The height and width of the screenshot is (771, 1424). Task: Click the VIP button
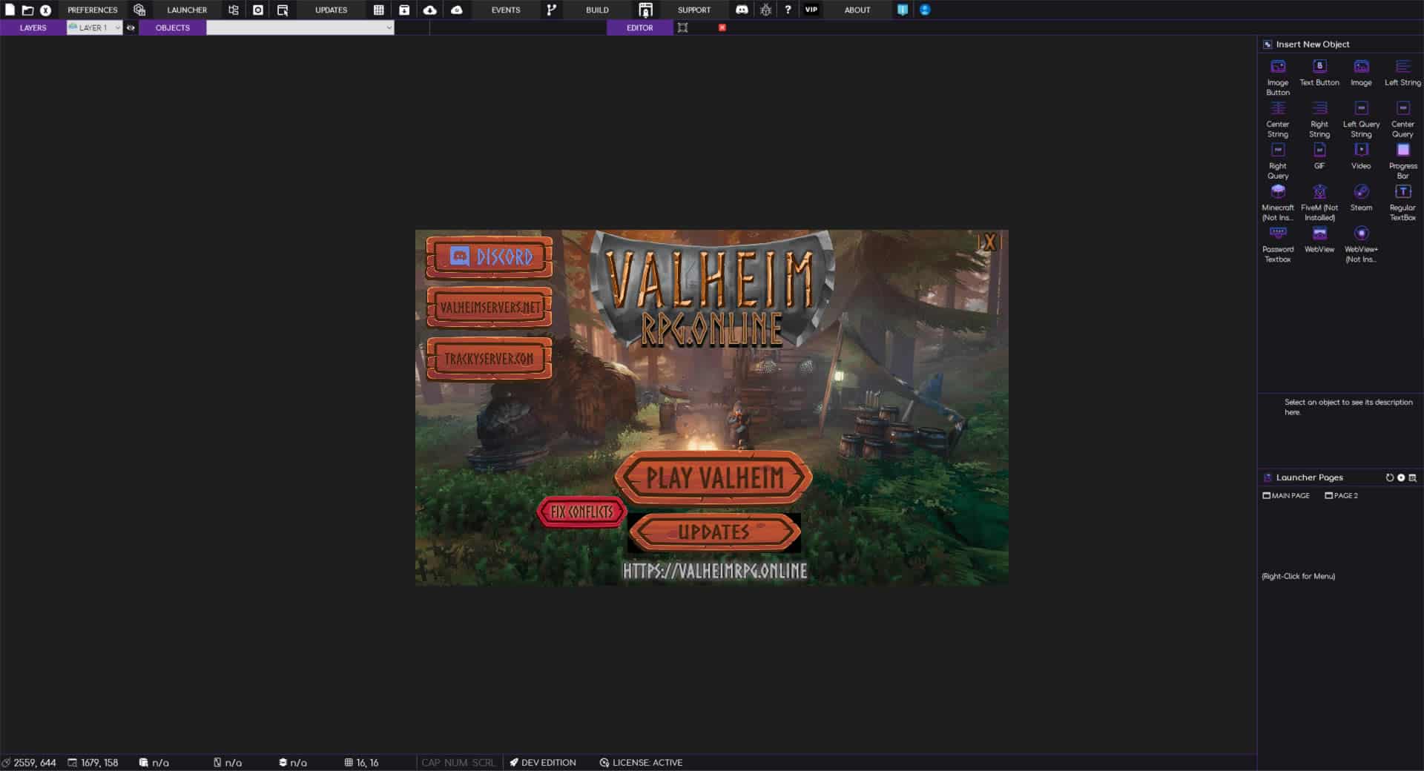(811, 10)
